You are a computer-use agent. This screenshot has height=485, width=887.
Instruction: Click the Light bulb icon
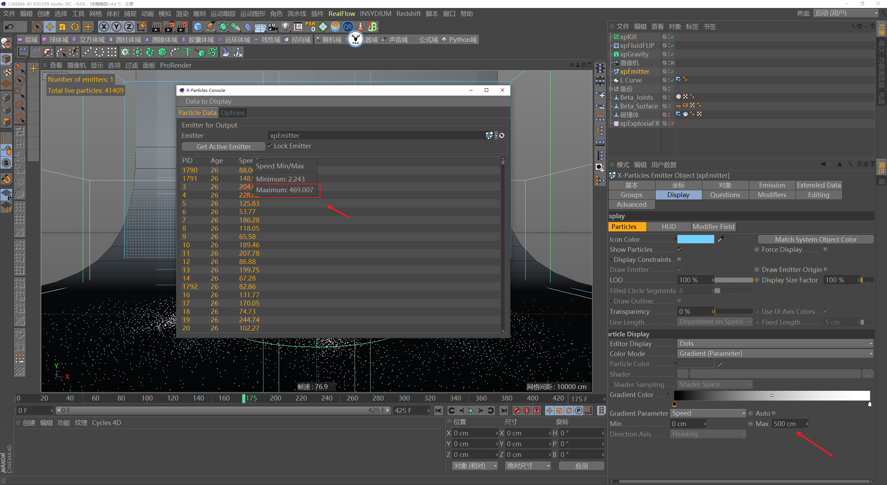click(285, 27)
